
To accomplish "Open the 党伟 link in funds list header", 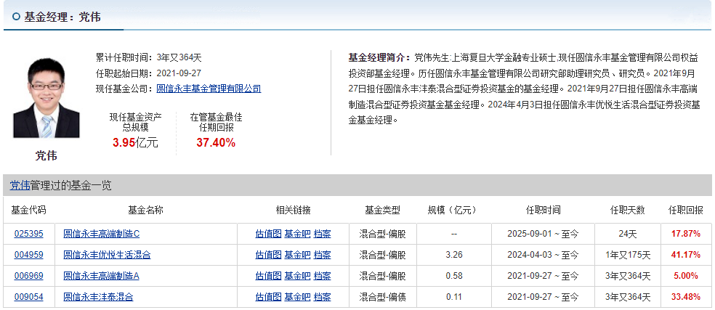I will 20,186.
